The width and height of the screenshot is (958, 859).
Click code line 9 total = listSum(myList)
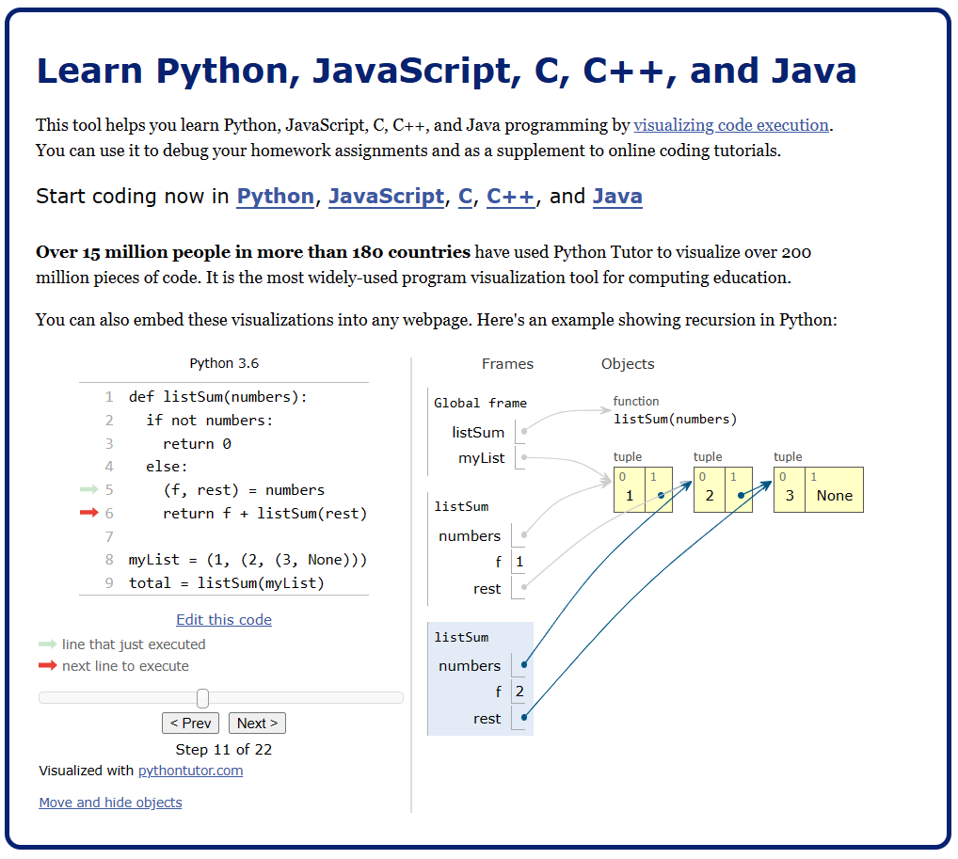[x=226, y=582]
